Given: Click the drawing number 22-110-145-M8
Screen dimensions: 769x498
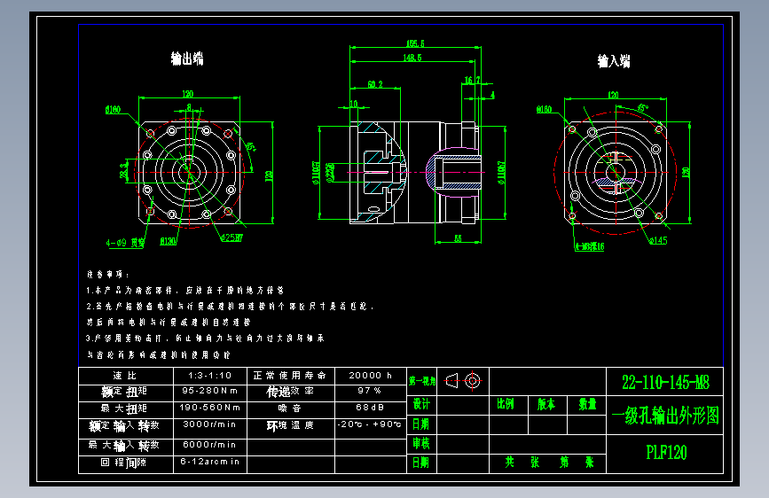Looking at the screenshot, I should tap(665, 382).
